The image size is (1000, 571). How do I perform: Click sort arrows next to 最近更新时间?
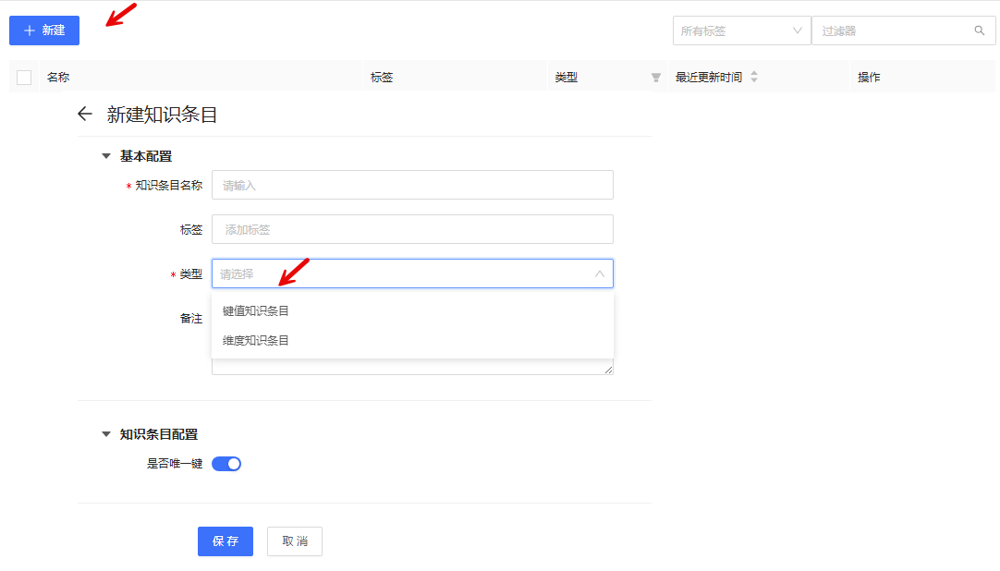tap(754, 78)
